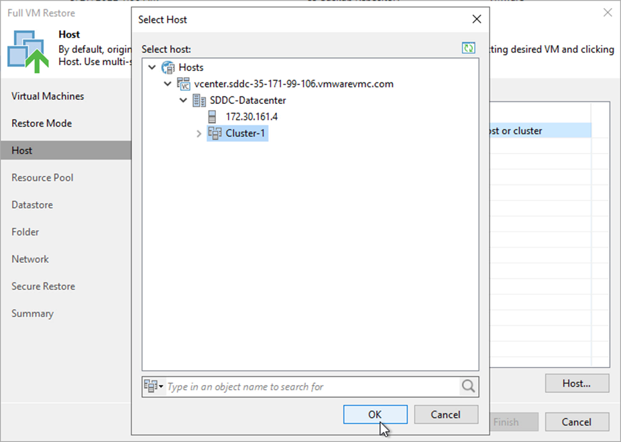Viewport: 621px width, 442px height.
Task: Expand the Cluster-1 node
Action: (199, 133)
